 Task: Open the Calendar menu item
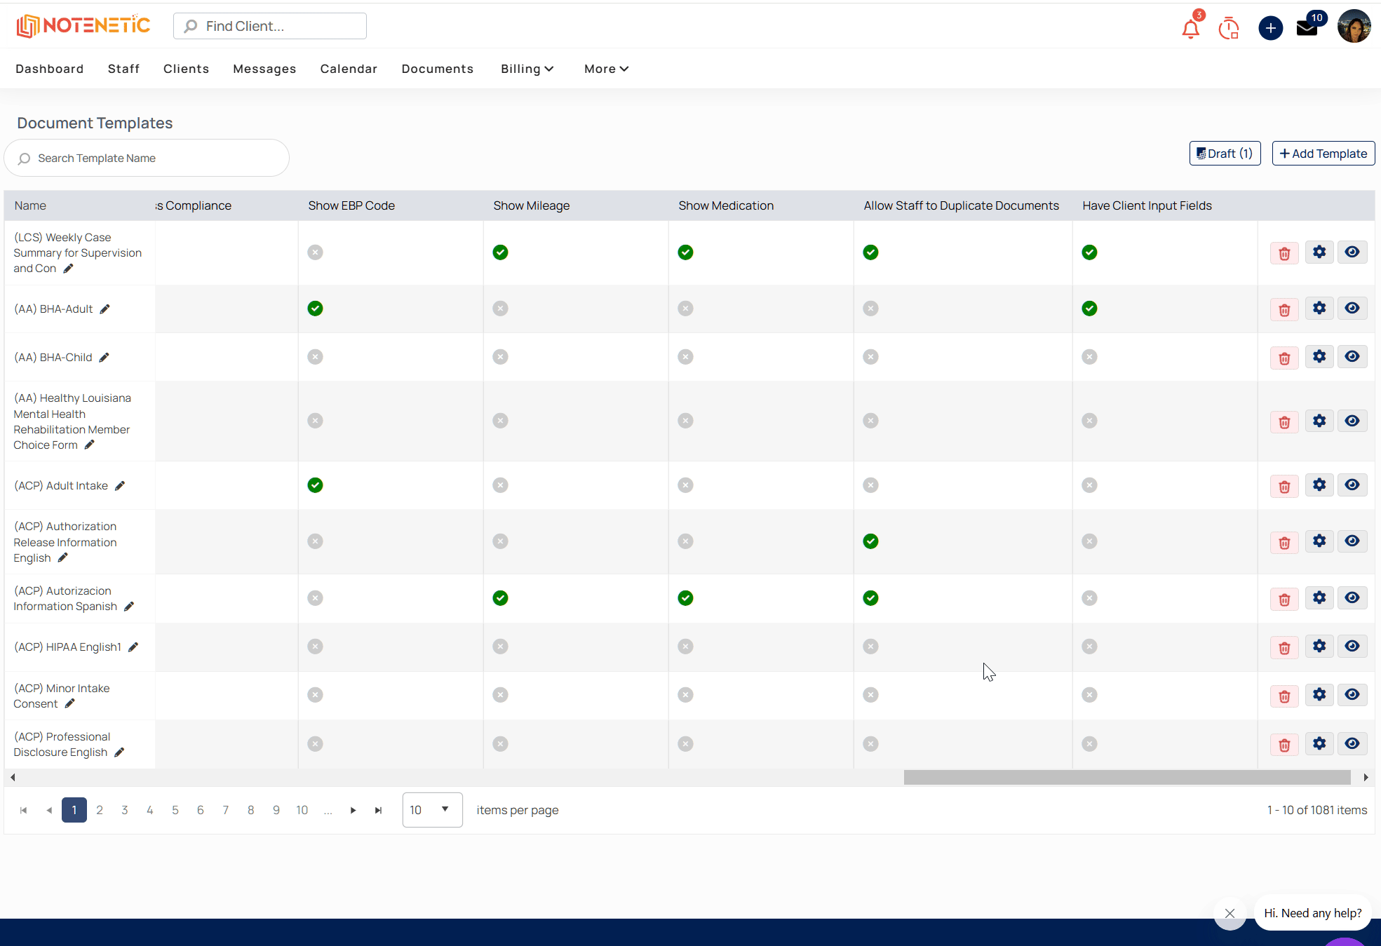pyautogui.click(x=349, y=69)
